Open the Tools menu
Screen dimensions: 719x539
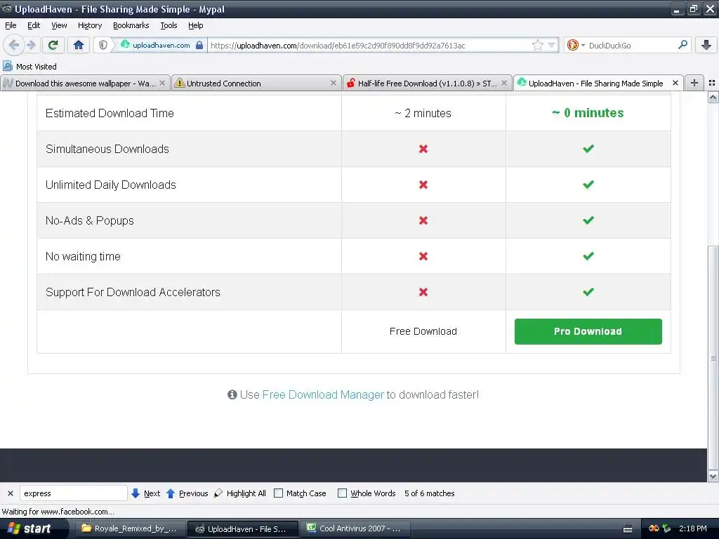point(169,25)
